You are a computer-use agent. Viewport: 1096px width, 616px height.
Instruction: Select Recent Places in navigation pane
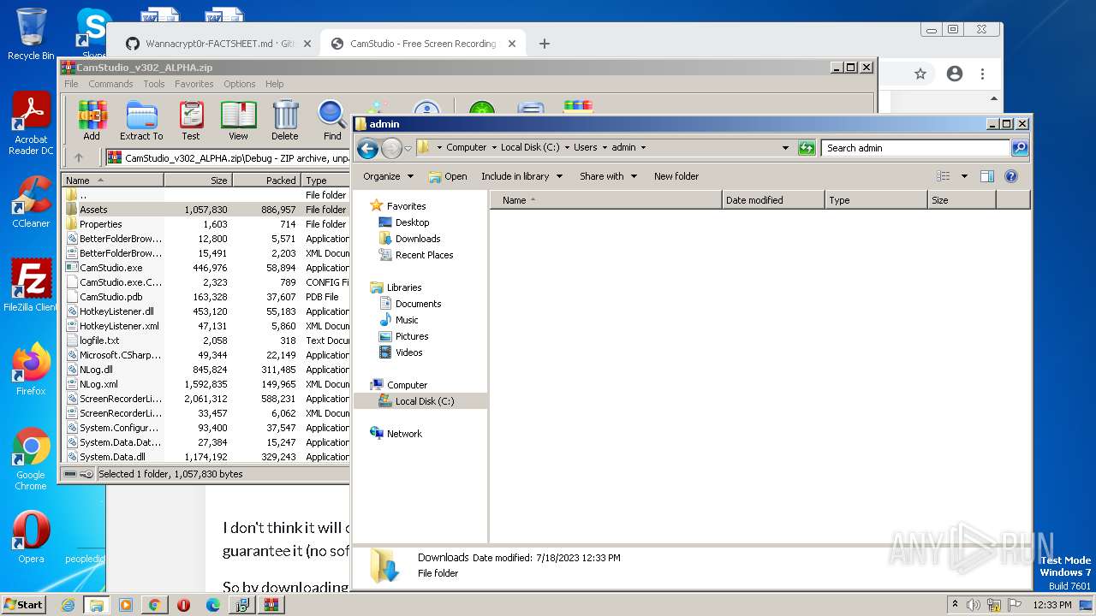pyautogui.click(x=424, y=255)
